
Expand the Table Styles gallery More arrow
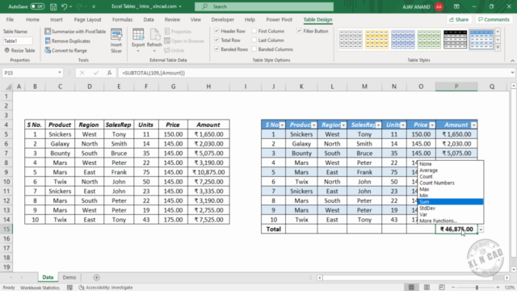coord(498,47)
